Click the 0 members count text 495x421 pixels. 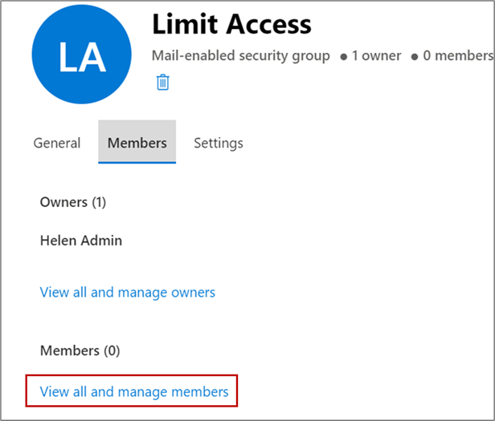point(458,56)
